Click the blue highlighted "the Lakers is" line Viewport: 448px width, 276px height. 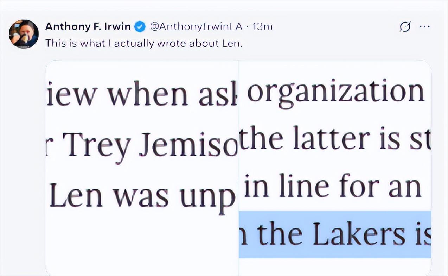coord(335,234)
